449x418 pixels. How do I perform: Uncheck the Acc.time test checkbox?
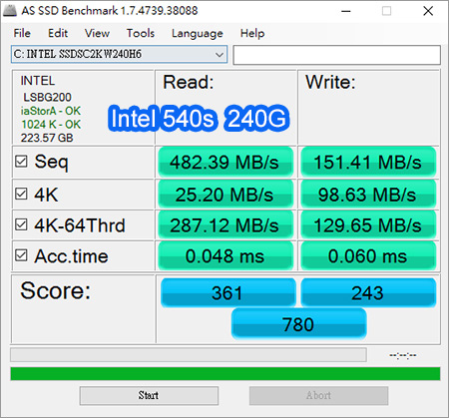pos(21,255)
